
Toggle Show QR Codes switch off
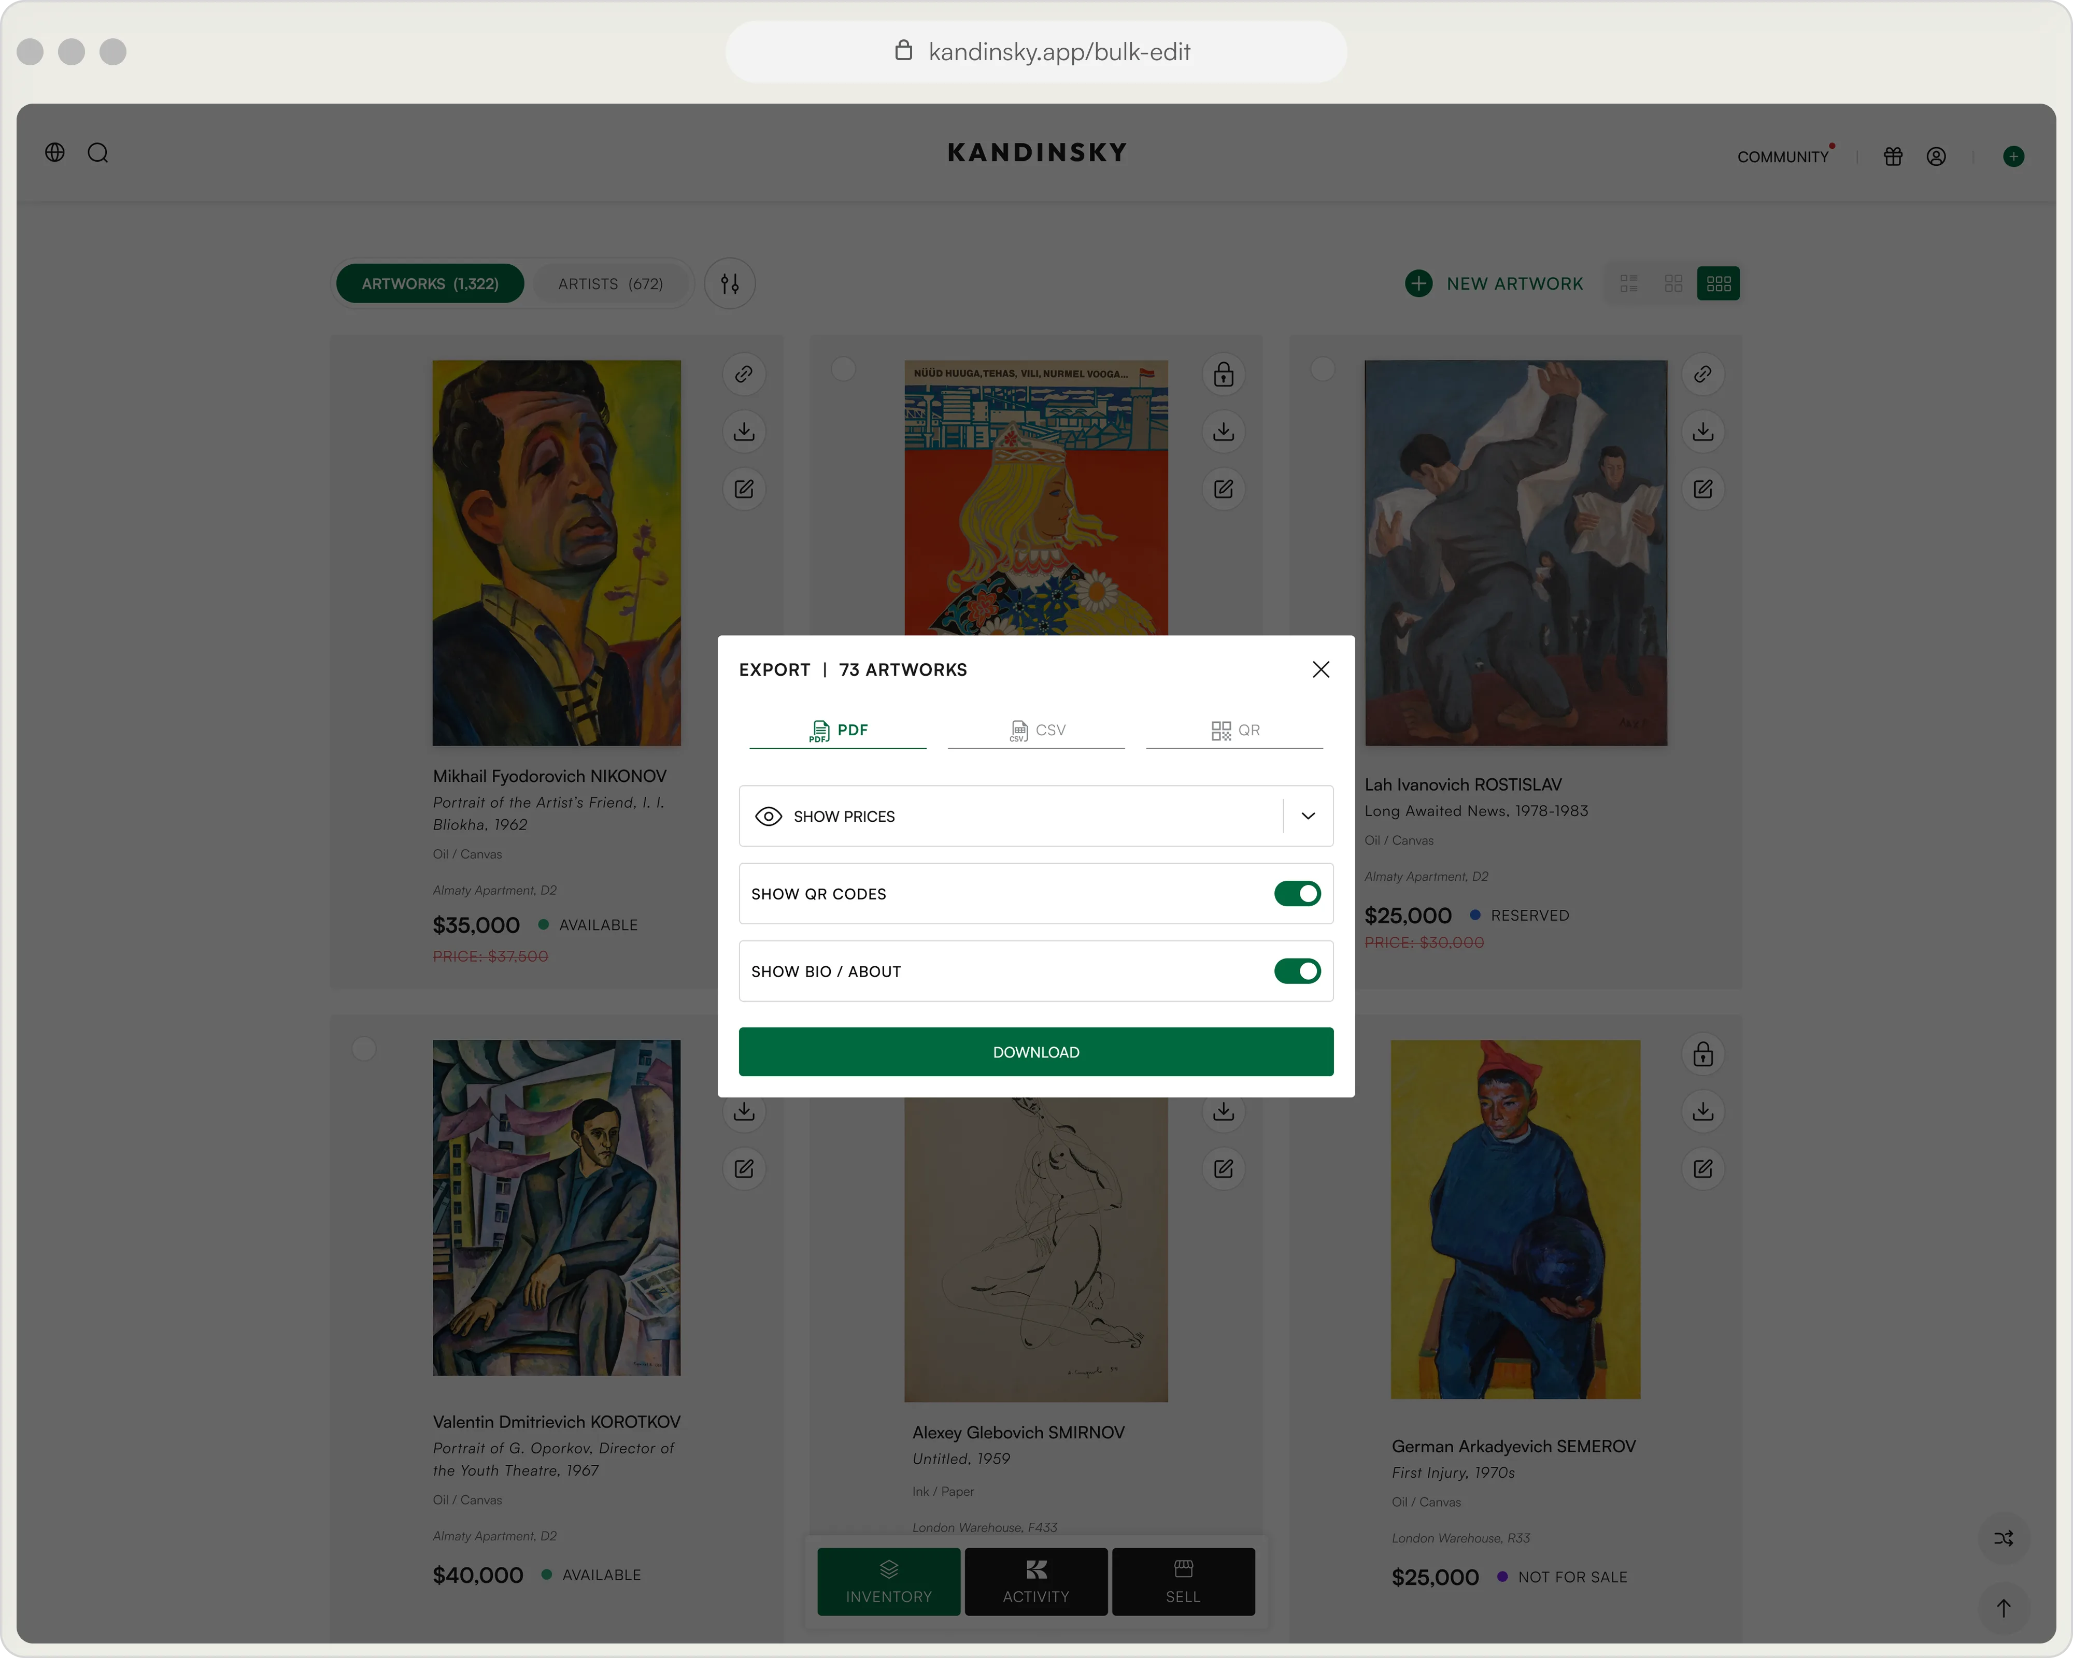pos(1297,894)
